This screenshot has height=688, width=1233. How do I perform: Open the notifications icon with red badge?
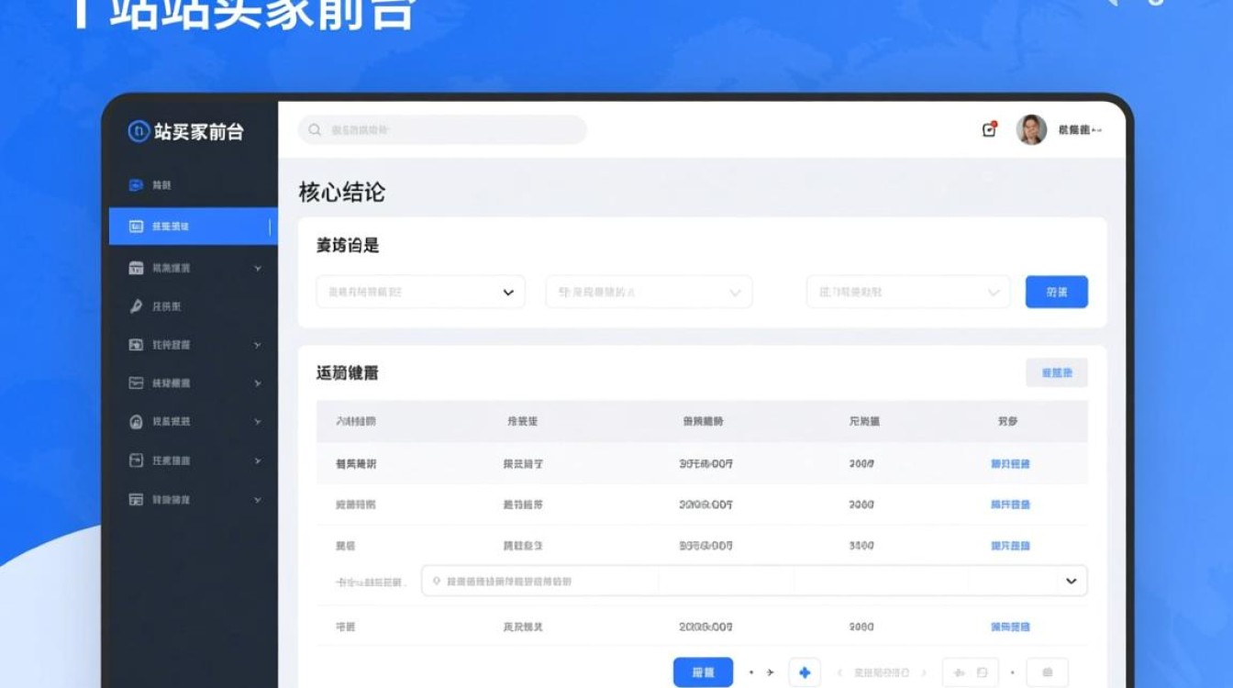[x=988, y=130]
